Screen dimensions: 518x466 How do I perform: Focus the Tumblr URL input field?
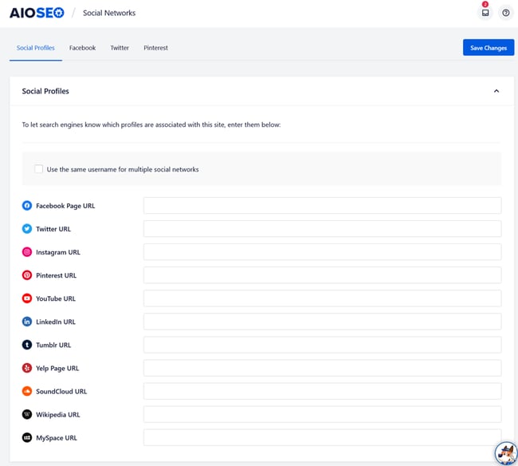pyautogui.click(x=323, y=345)
